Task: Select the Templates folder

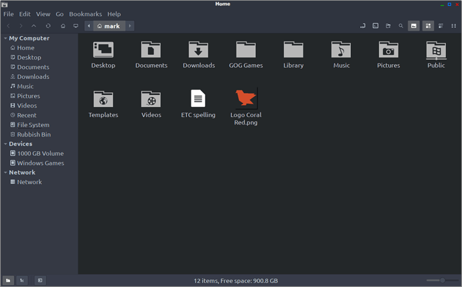Action: pos(103,104)
